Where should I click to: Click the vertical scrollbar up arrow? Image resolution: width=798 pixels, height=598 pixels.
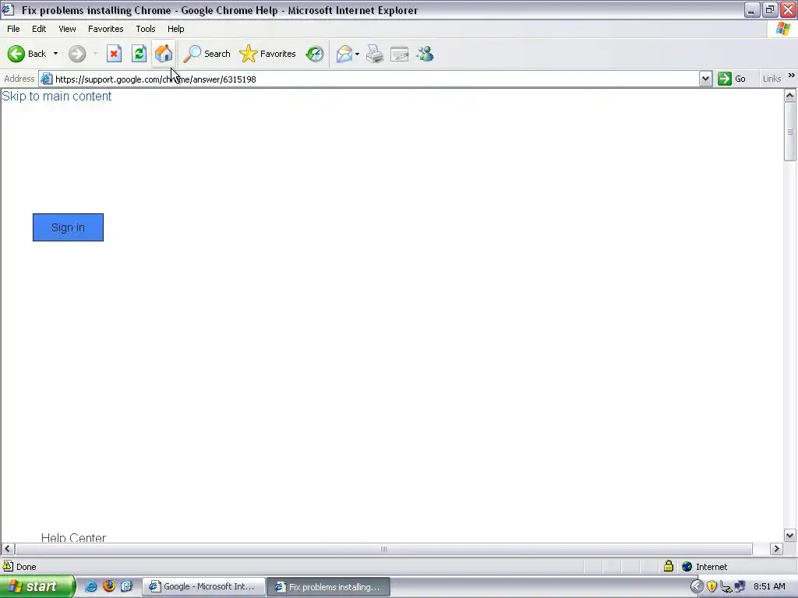790,95
